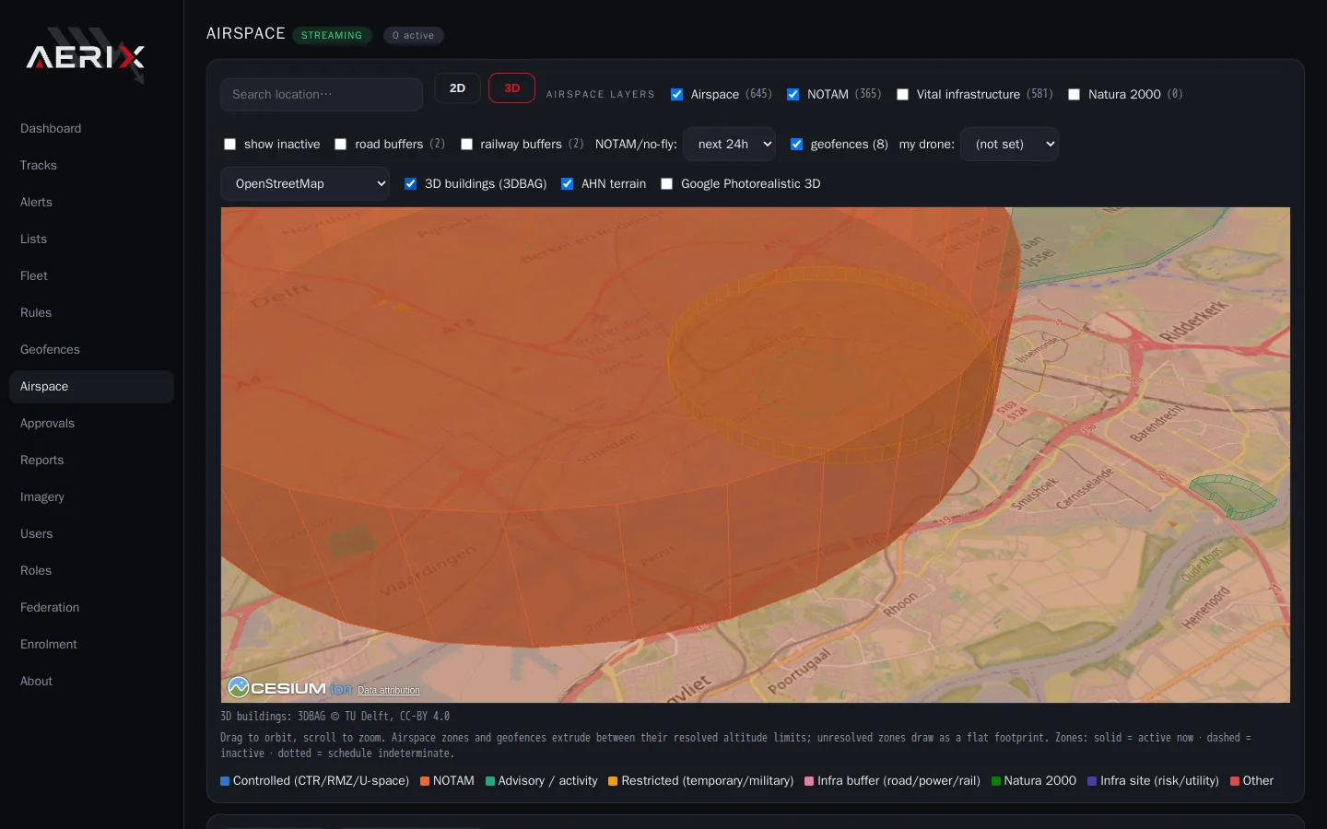
Task: Open the OpenStreetMap basemap dropdown
Action: (305, 183)
